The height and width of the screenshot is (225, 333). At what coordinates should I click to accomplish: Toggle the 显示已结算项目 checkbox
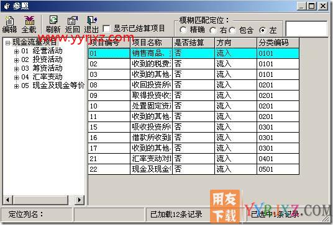106,29
